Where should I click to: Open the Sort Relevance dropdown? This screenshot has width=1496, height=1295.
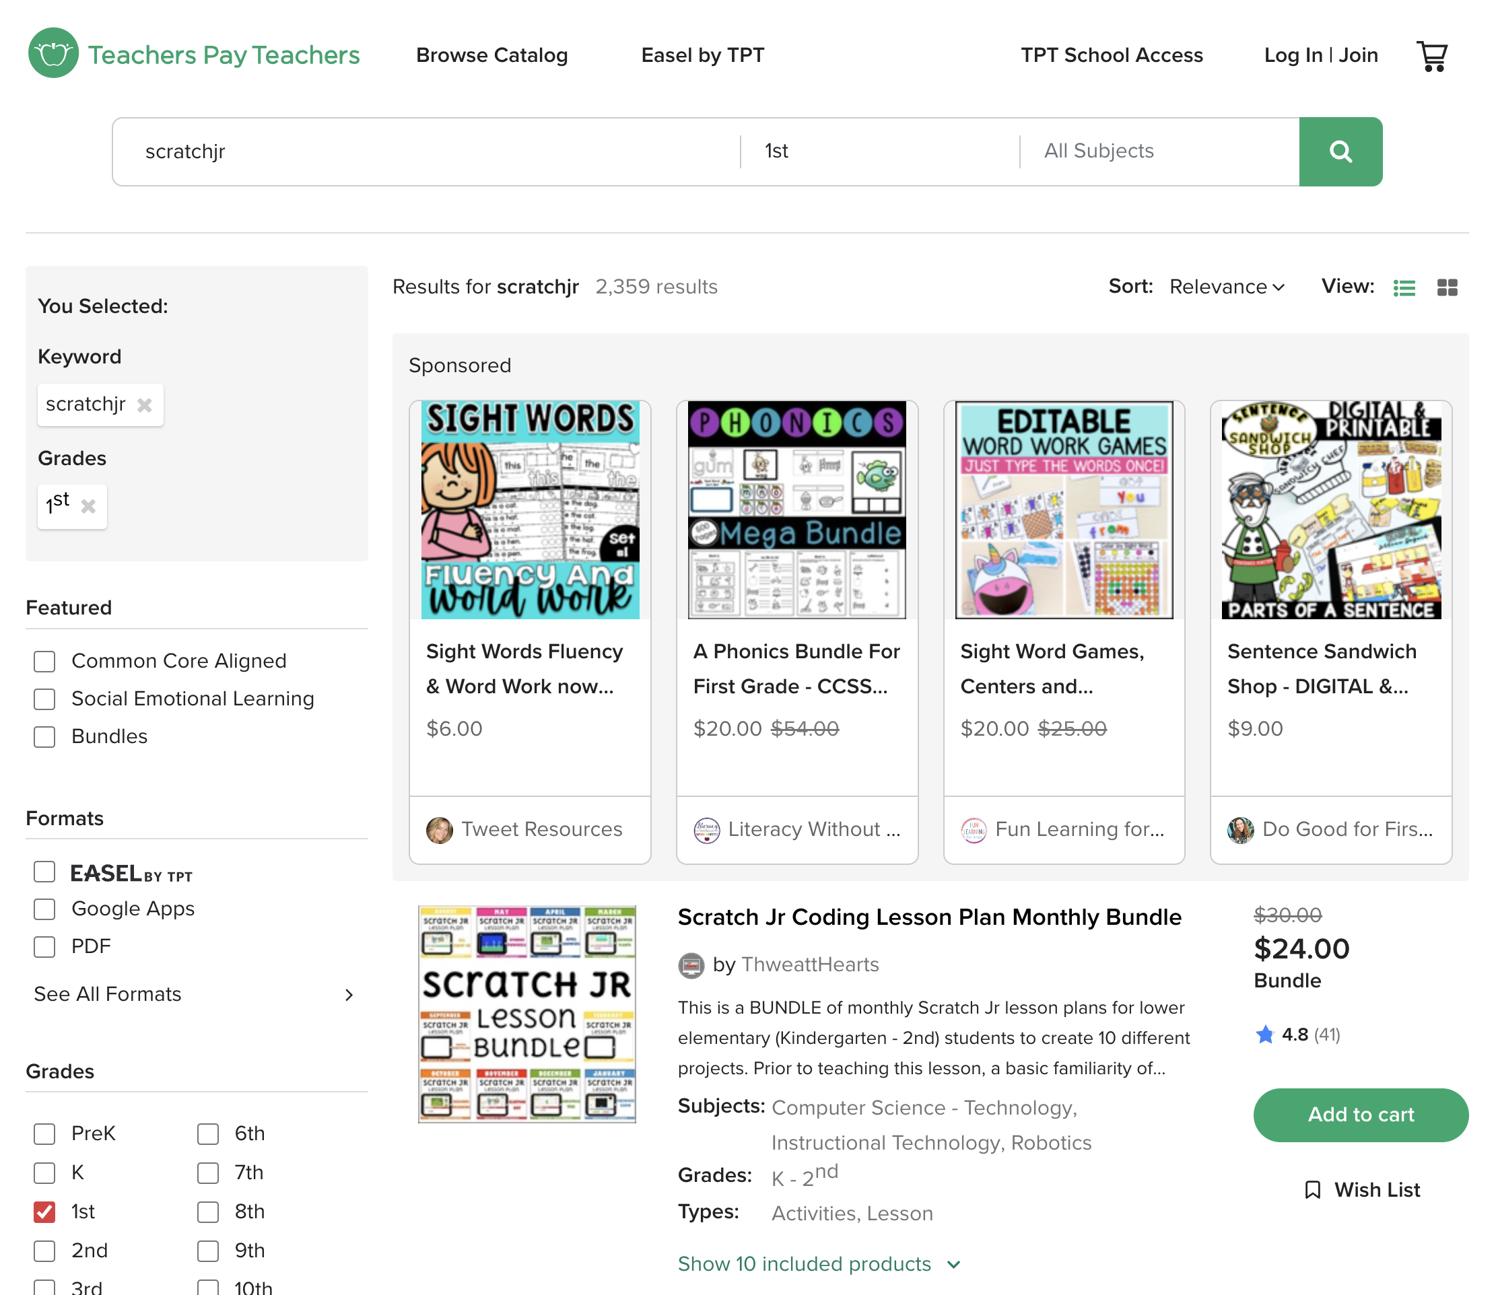pyautogui.click(x=1227, y=287)
